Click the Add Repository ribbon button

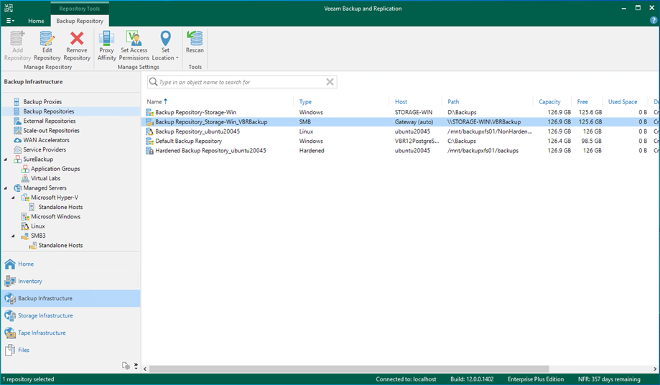click(18, 45)
